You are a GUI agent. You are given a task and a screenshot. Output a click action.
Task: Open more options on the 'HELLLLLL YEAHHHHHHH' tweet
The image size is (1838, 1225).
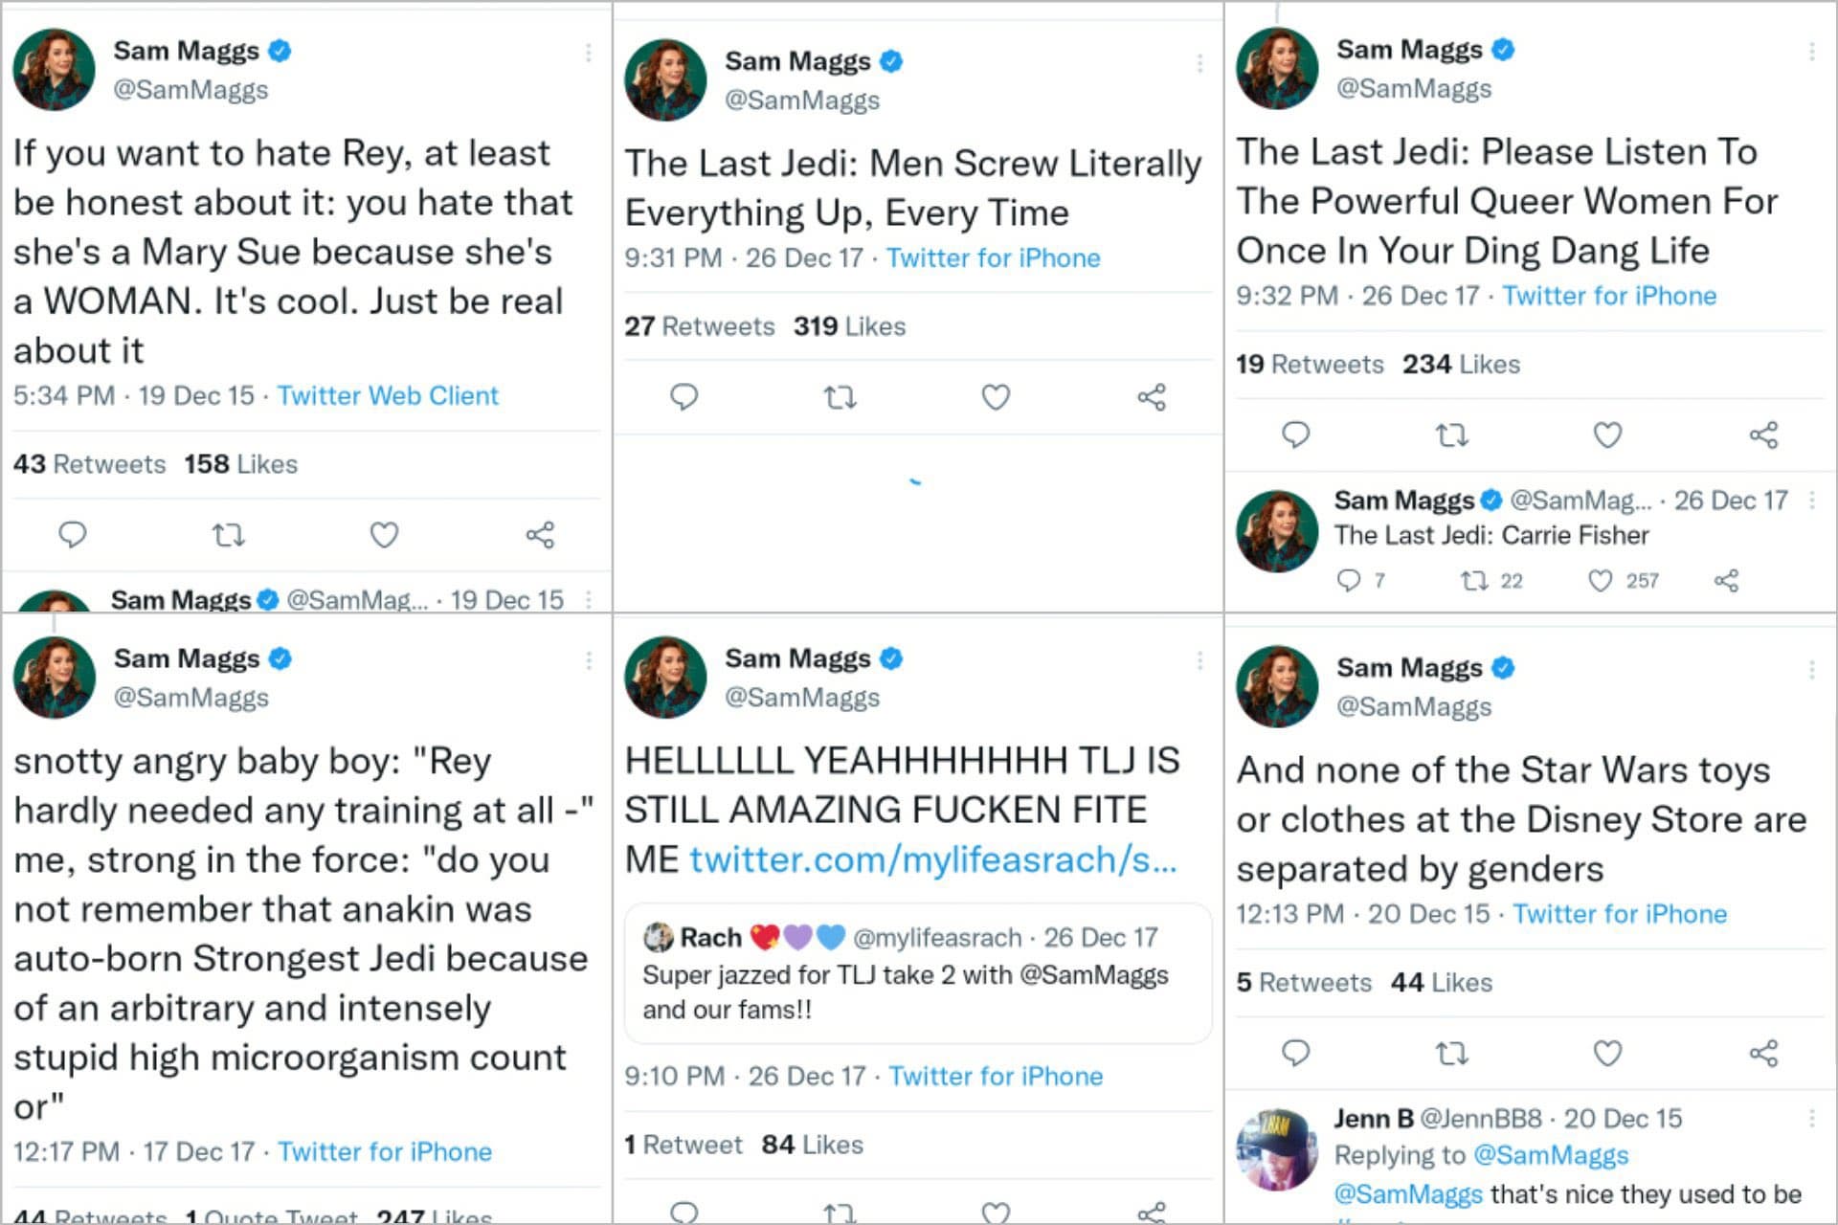click(x=1199, y=660)
